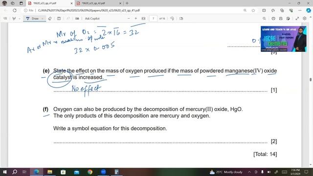The image size is (313, 176).
Task: Open Edge Settings and more menu
Action: pos(300,10)
